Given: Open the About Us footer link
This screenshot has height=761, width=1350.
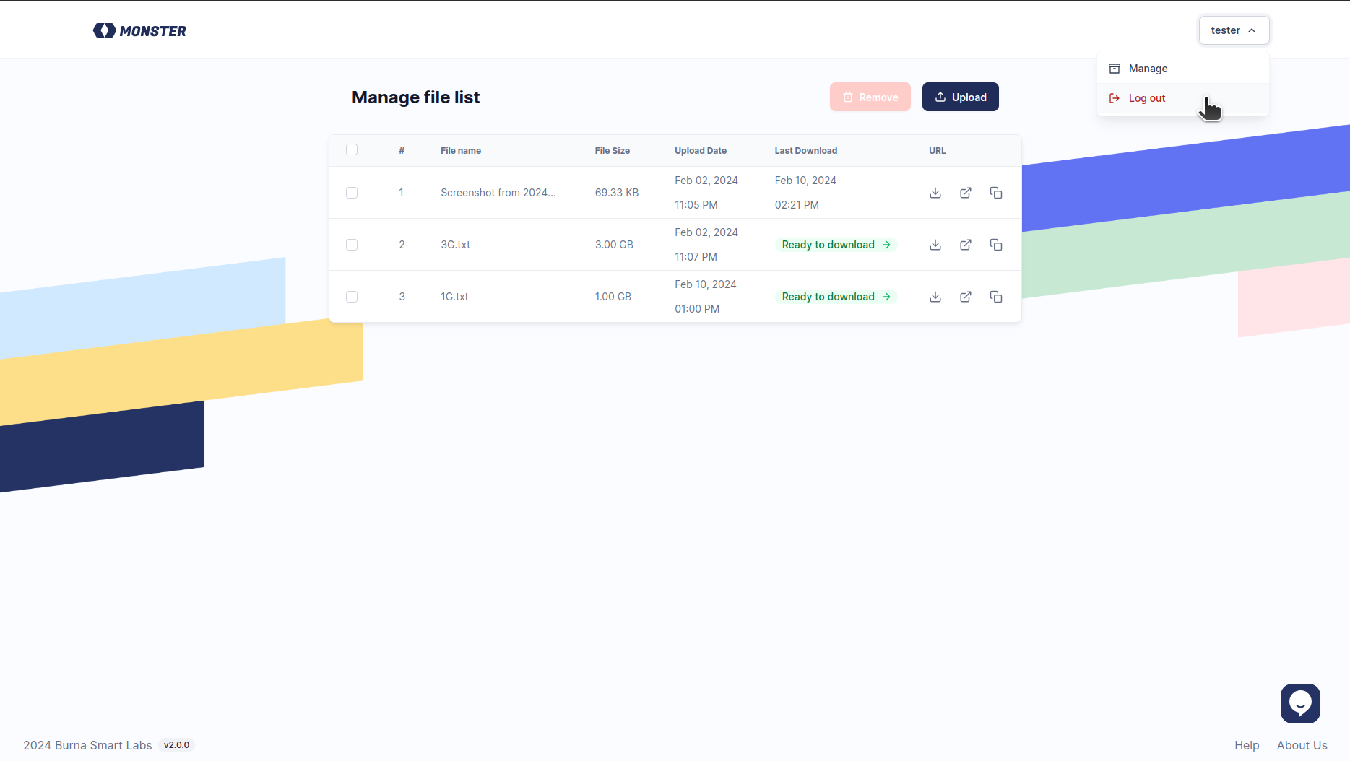Looking at the screenshot, I should 1302,745.
